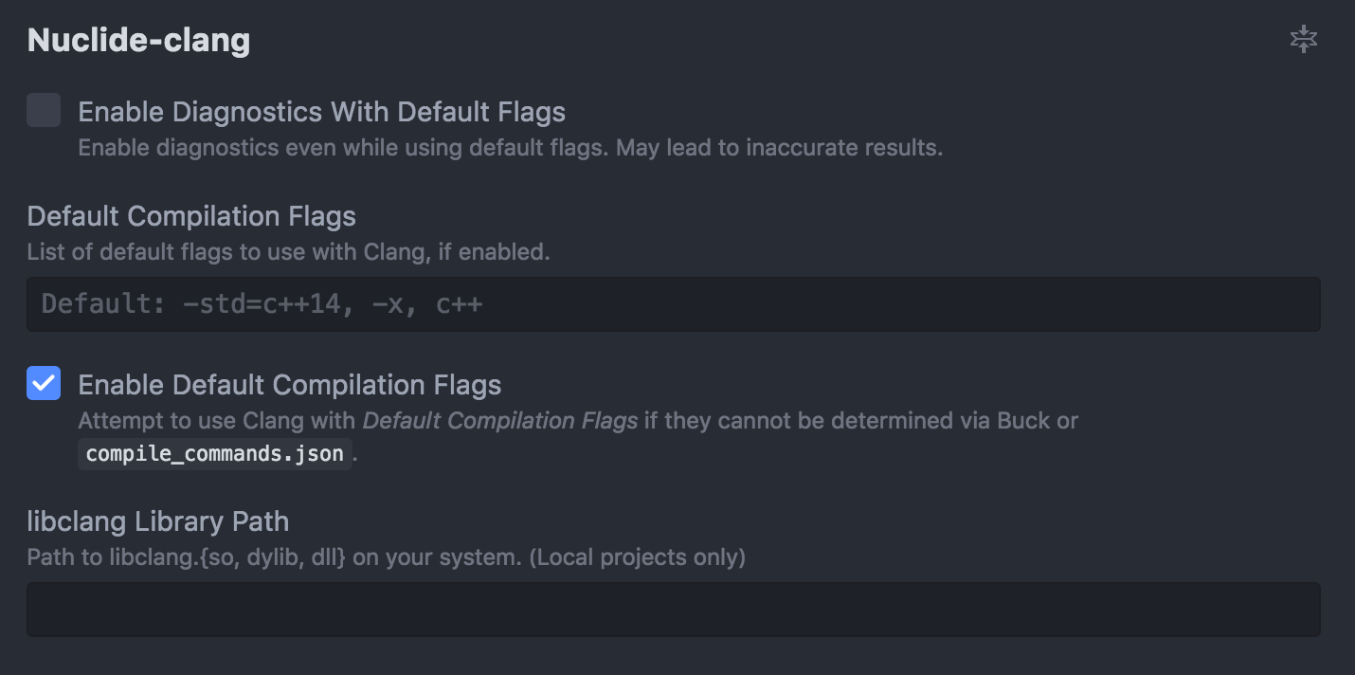The image size is (1355, 675).
Task: Click the 'Default Compilation Flags' setting title
Action: pos(191,216)
